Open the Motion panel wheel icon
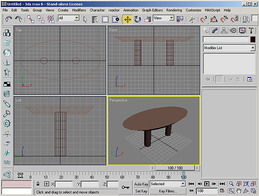 coord(233,30)
